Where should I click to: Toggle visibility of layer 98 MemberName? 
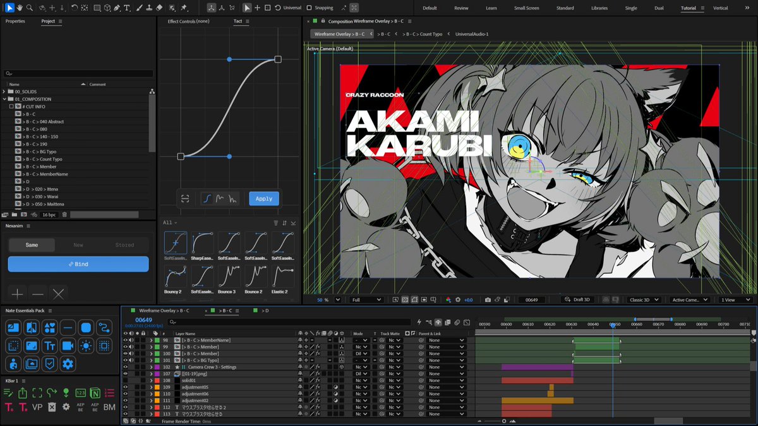(125, 340)
